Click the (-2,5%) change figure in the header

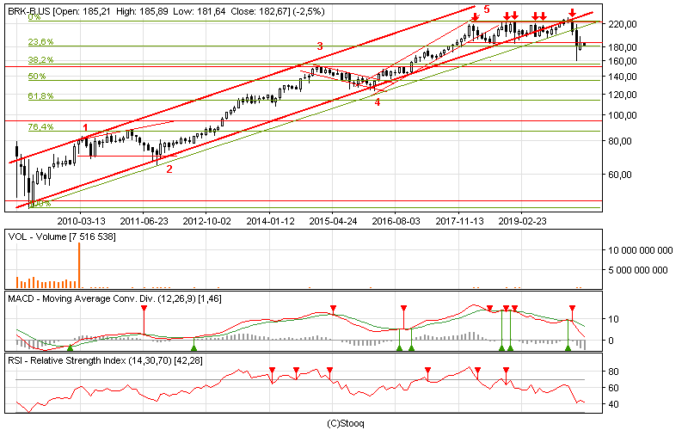tap(310, 11)
